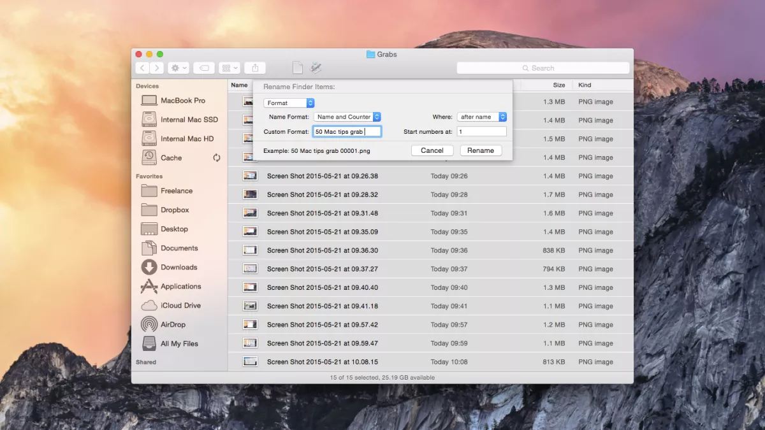Screen dimensions: 765x430
Task: Select Screen Shot at 09.41.18 file name
Action: 323,306
